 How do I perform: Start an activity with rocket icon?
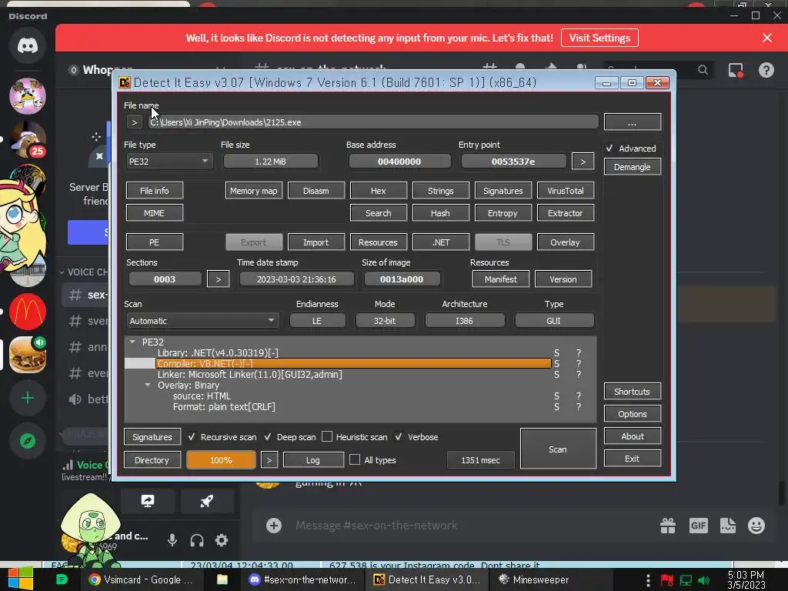206,501
